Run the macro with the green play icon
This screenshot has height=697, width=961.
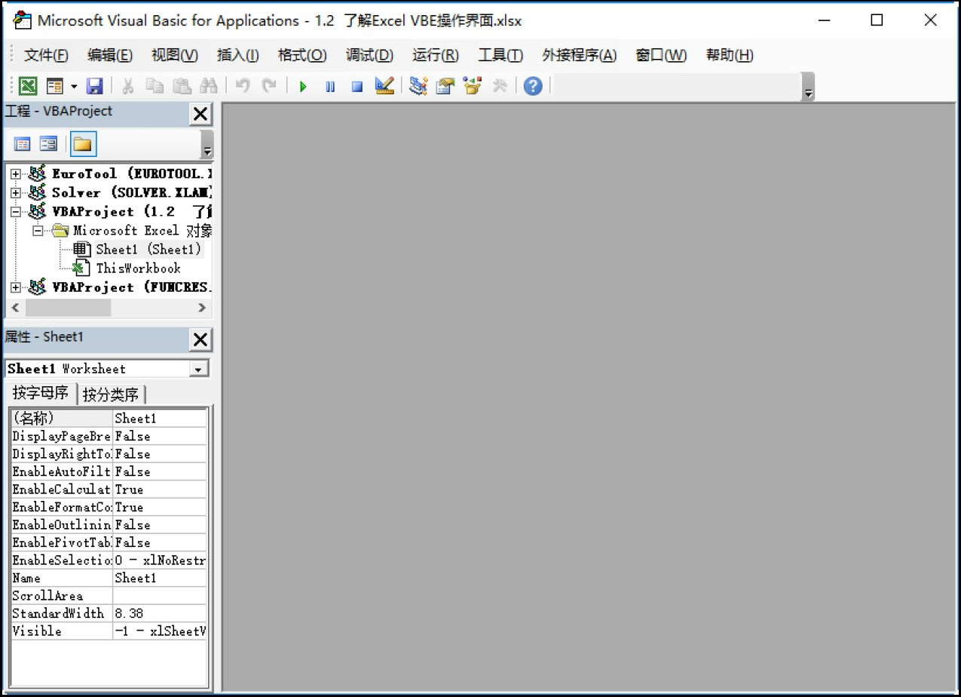(303, 87)
